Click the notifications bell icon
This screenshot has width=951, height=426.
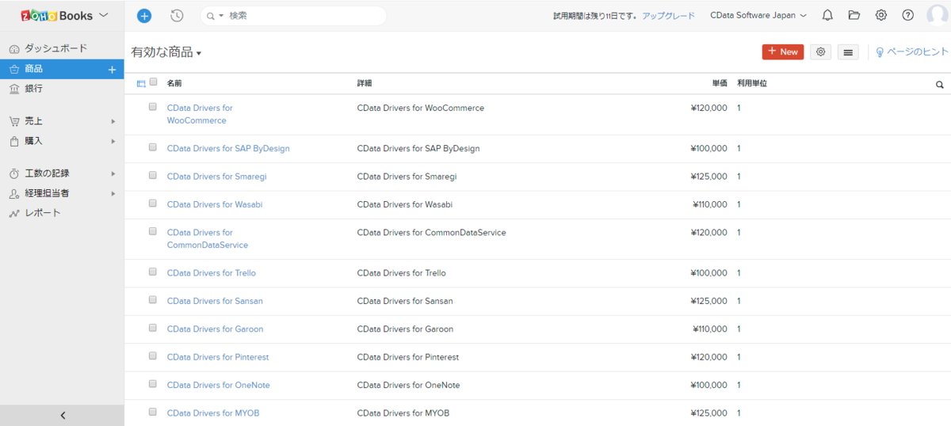click(x=827, y=15)
